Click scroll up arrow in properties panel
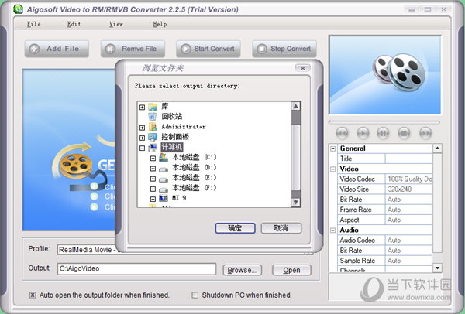 pos(437,148)
